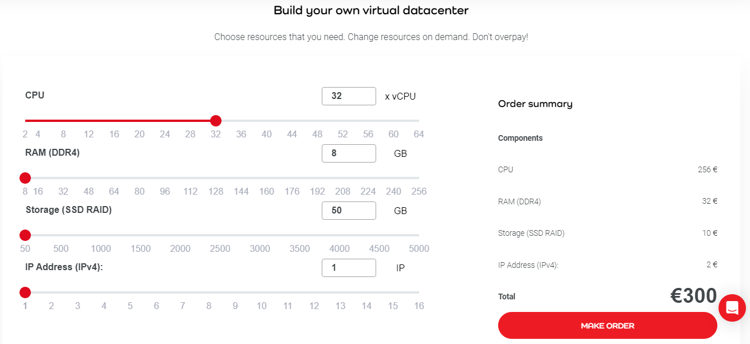Click the MAKE ORDER button
The height and width of the screenshot is (344, 750).
point(607,326)
